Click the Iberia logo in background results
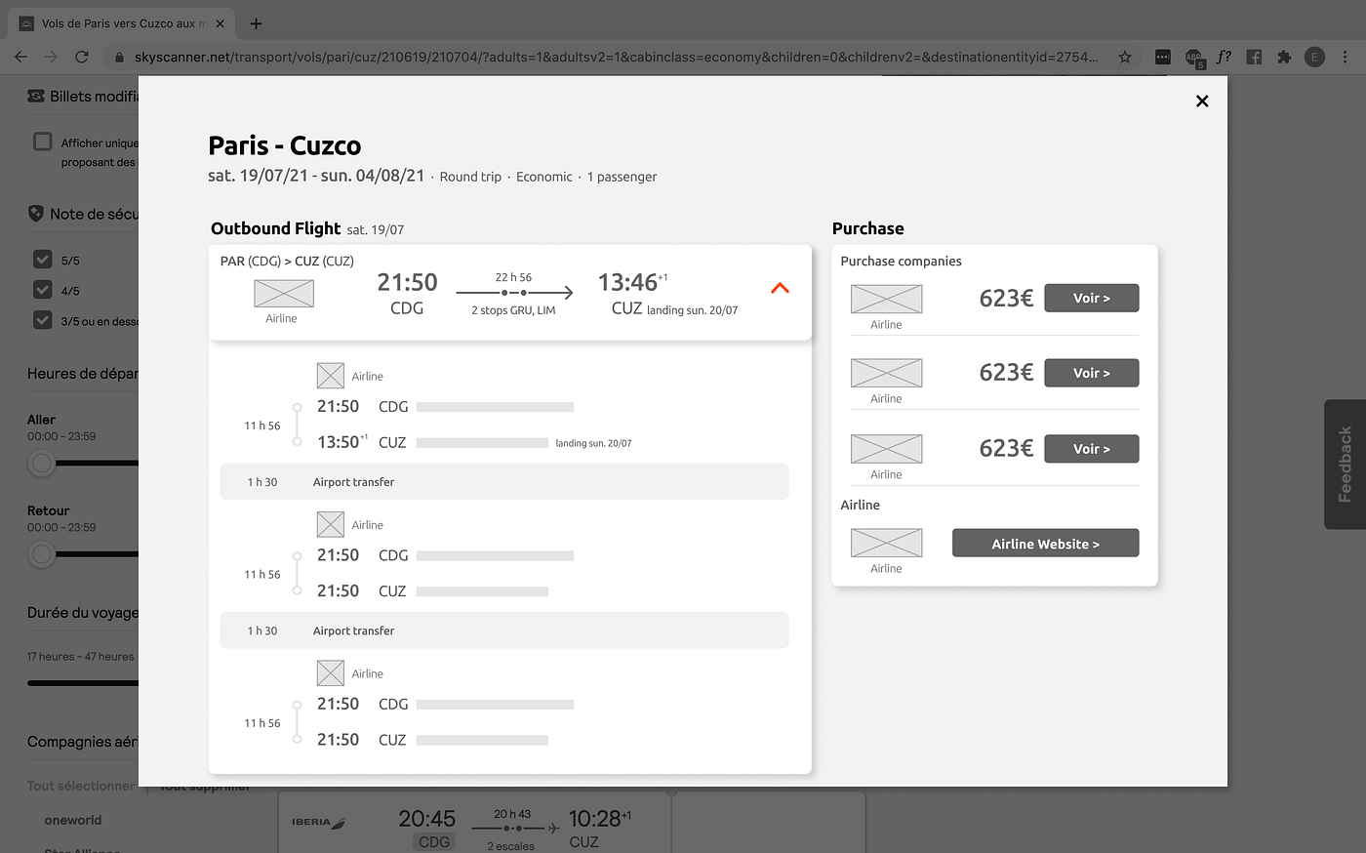 pos(319,823)
